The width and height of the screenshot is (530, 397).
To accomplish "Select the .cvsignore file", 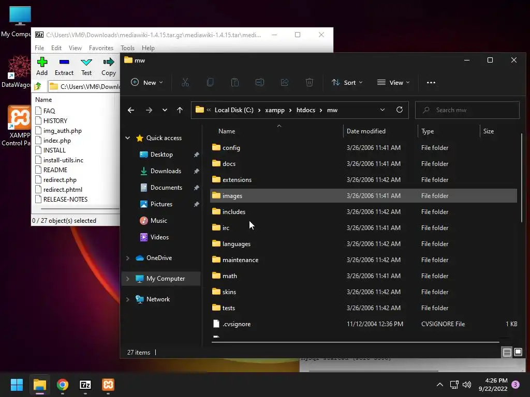I will click(x=363, y=324).
